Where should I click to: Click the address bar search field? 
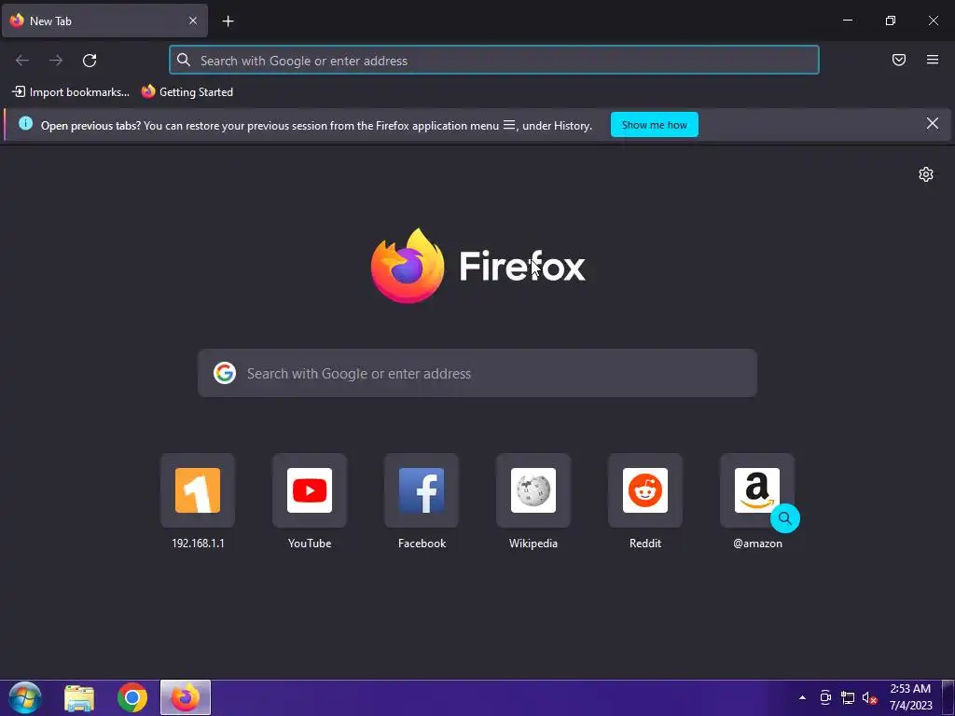pos(494,61)
